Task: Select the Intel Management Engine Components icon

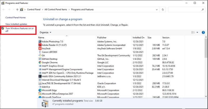Action: pos(40,69)
